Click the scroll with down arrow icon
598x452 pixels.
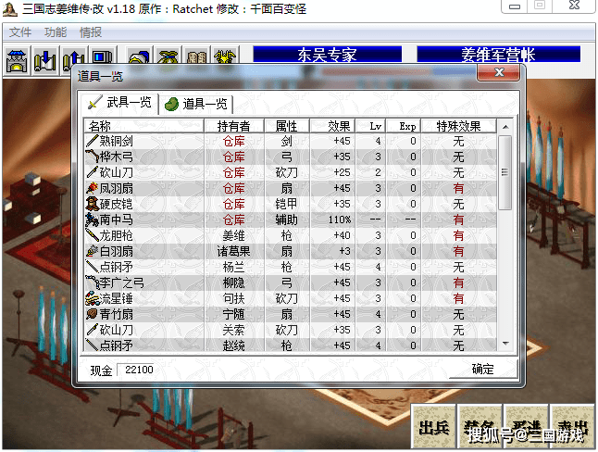[x=44, y=61]
